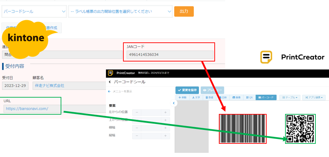Collapse side panel with round chevron button
Image resolution: width=329 pixels, height=157 pixels.
(x=173, y=103)
